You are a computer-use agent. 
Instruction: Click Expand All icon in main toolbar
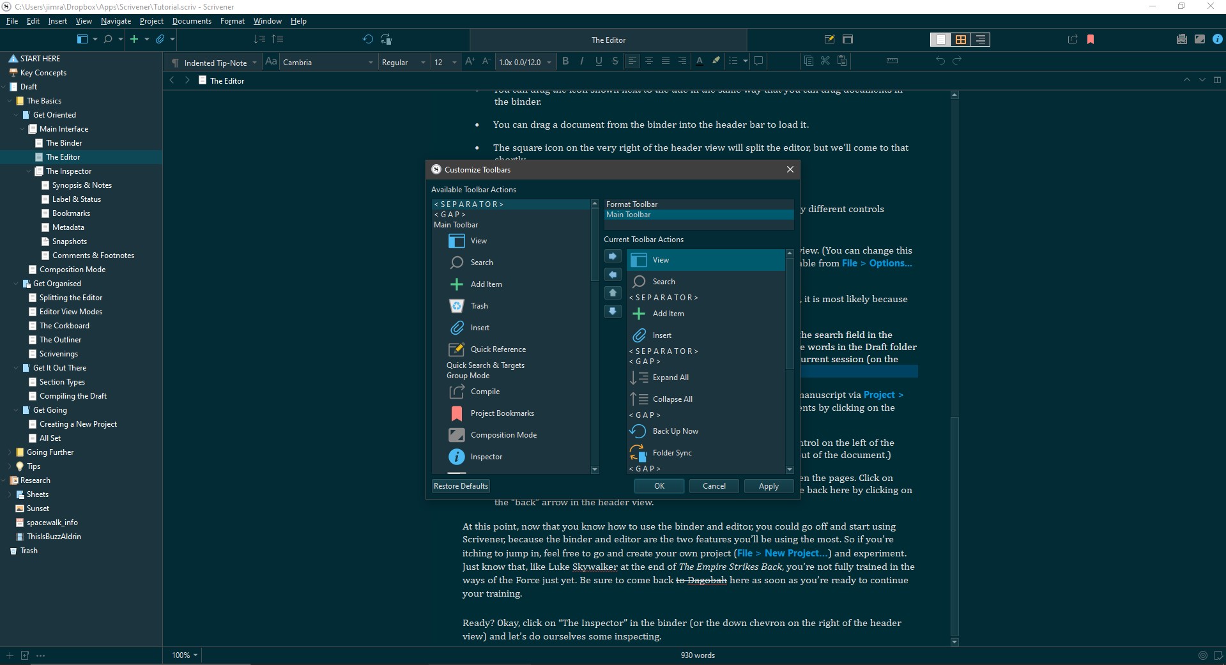[x=259, y=39]
